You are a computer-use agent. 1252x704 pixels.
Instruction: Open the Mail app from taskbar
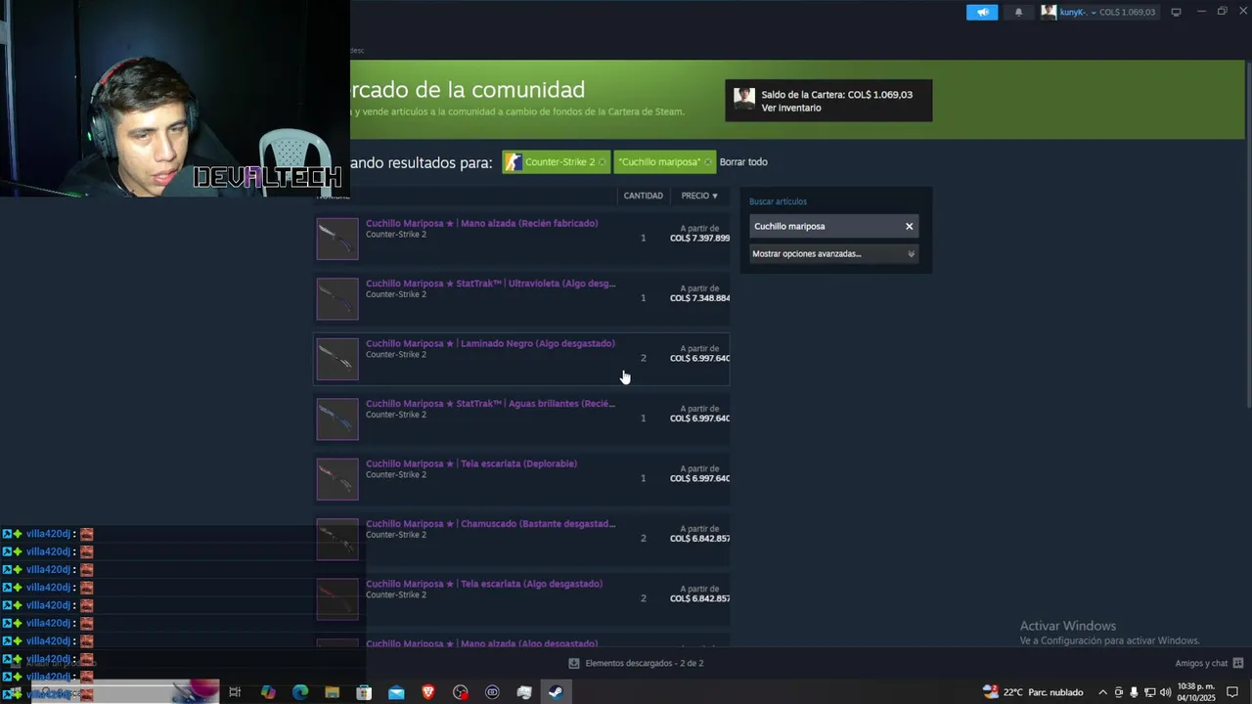(396, 692)
